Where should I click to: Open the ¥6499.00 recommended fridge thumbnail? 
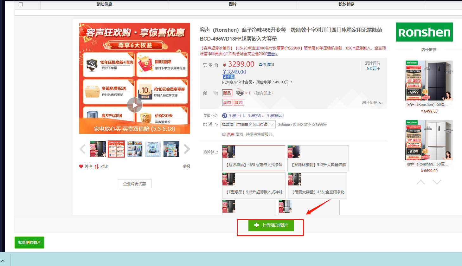[429, 81]
